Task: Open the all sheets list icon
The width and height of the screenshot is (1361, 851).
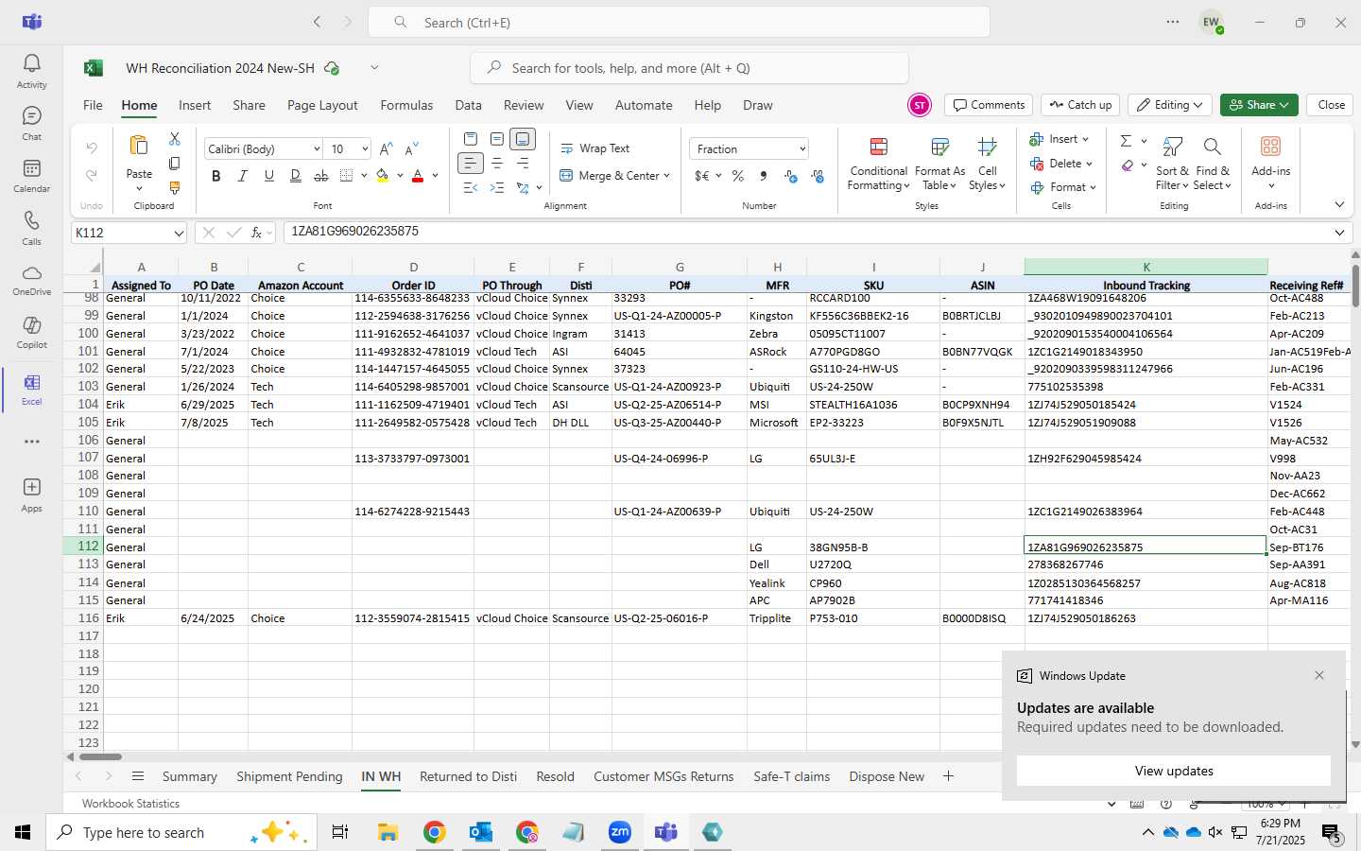Action: pyautogui.click(x=138, y=776)
